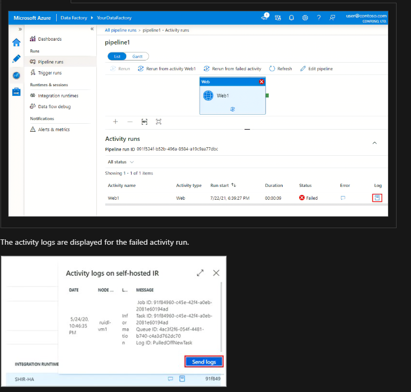
Task: Click Rerun from activity Web1
Action: [x=167, y=69]
